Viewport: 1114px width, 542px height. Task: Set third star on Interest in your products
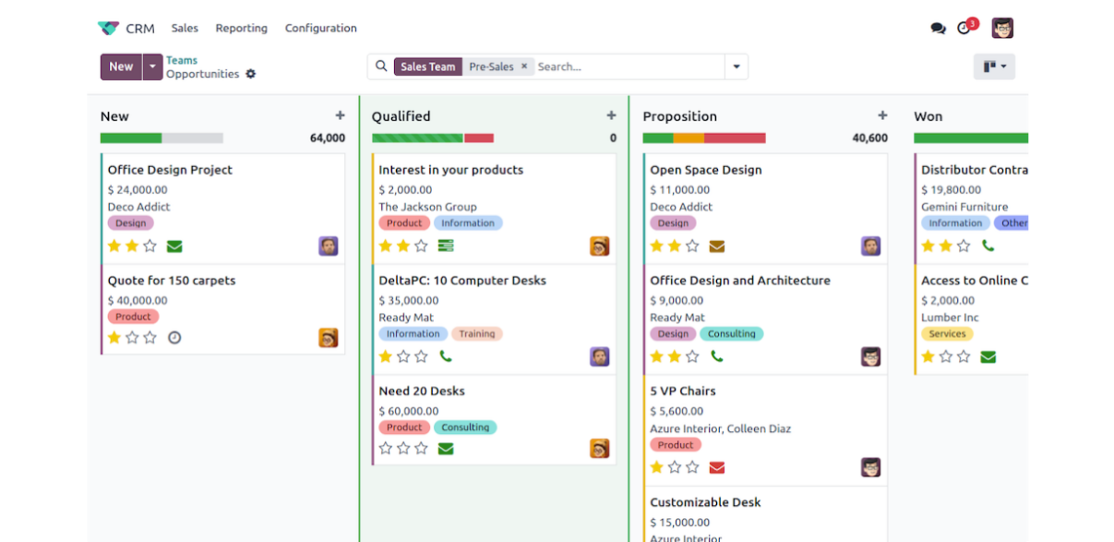pyautogui.click(x=421, y=246)
